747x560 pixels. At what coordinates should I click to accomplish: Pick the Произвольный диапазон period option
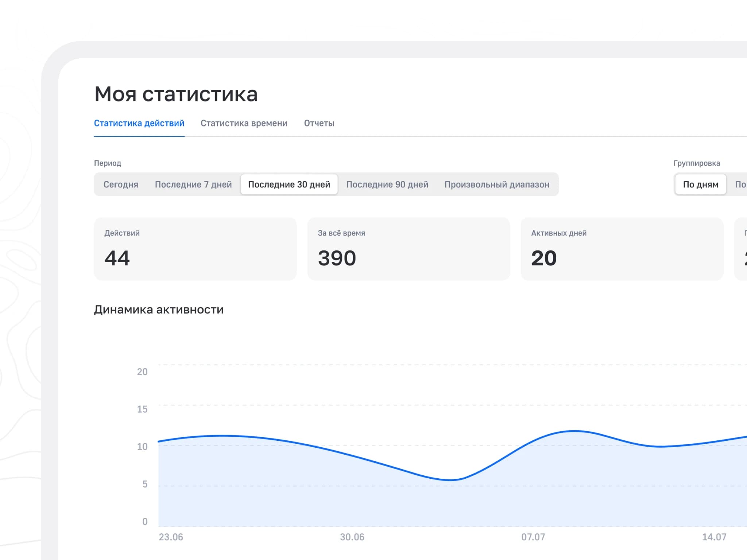coord(497,184)
